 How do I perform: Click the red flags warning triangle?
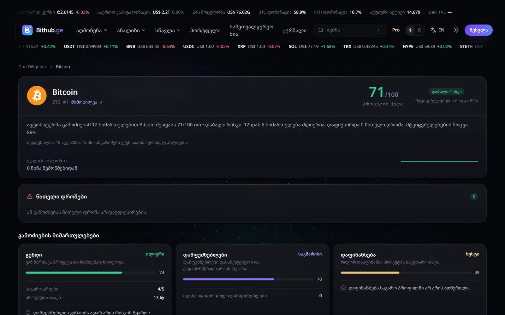click(30, 197)
